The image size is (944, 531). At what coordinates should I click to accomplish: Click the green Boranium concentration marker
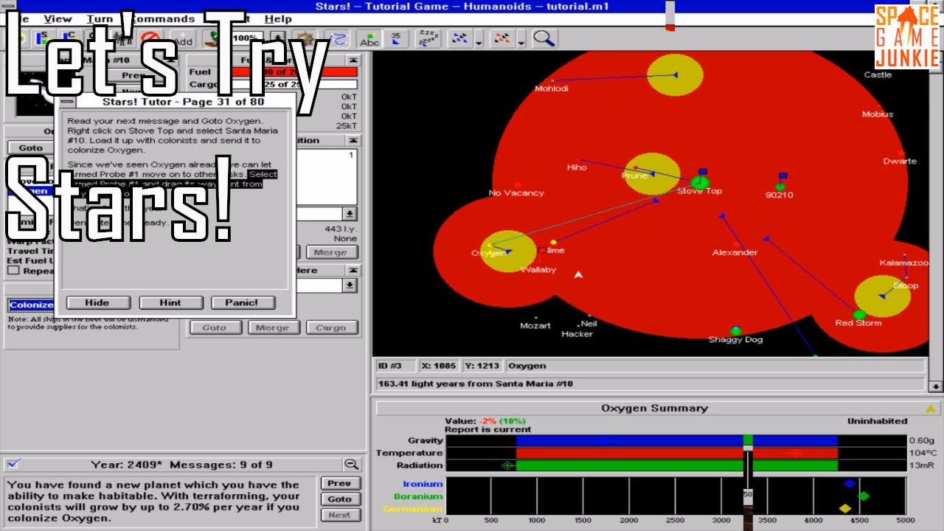click(x=864, y=496)
